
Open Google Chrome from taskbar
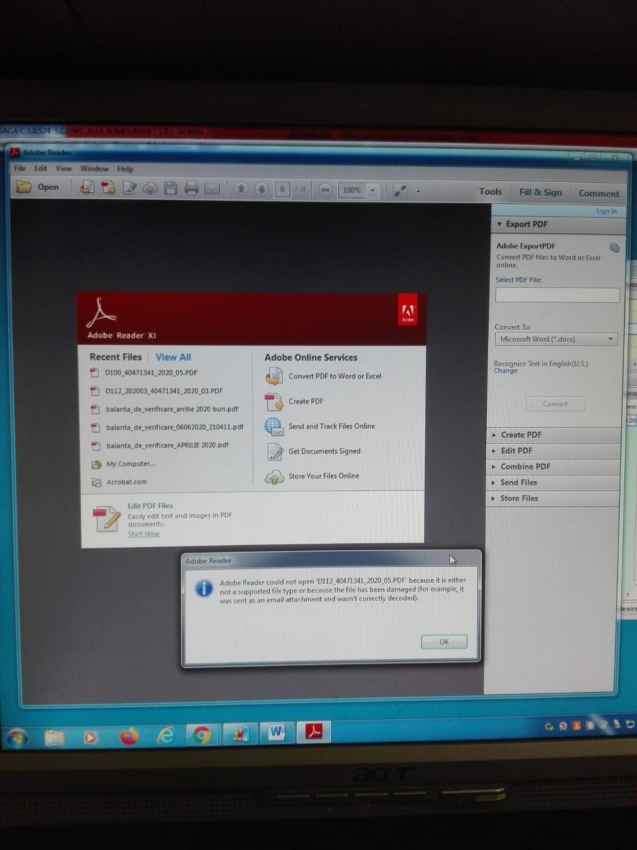[x=202, y=735]
